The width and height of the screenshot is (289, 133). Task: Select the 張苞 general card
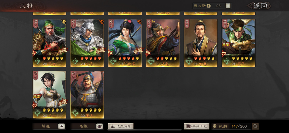[x=163, y=43]
